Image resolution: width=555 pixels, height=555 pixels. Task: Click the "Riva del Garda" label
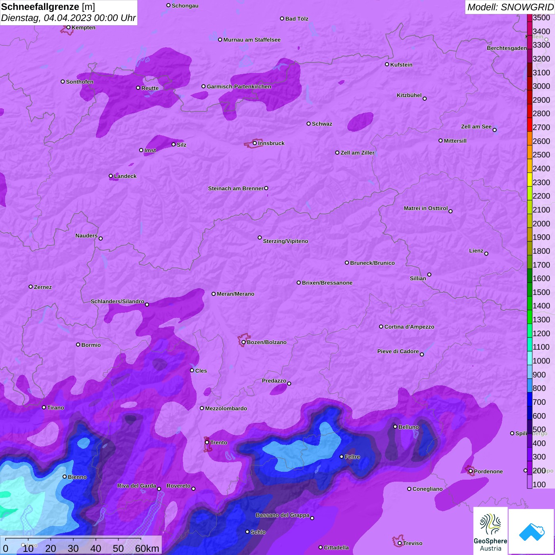(137, 486)
